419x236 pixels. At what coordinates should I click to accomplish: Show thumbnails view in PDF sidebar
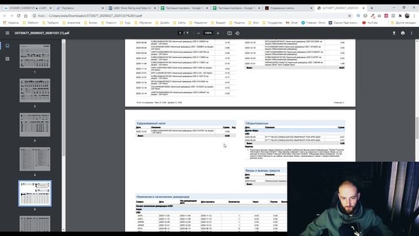(x=7, y=46)
